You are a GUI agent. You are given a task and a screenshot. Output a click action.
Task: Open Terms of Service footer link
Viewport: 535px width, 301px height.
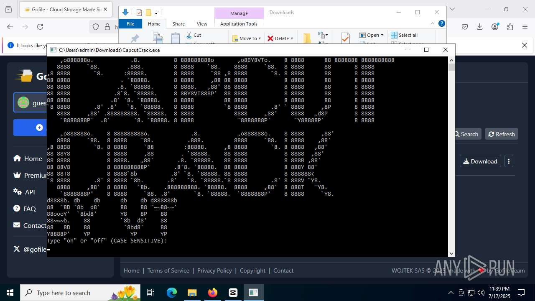[x=168, y=270]
